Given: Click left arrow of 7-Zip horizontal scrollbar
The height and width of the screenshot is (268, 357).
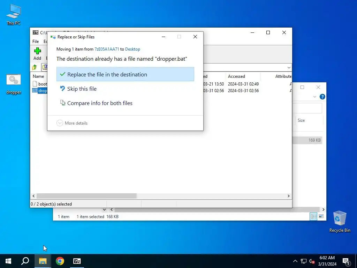Looking at the screenshot, I should pyautogui.click(x=34, y=196).
